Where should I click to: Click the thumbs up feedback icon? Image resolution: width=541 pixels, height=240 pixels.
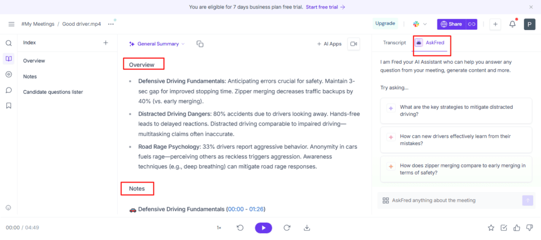[x=516, y=228]
